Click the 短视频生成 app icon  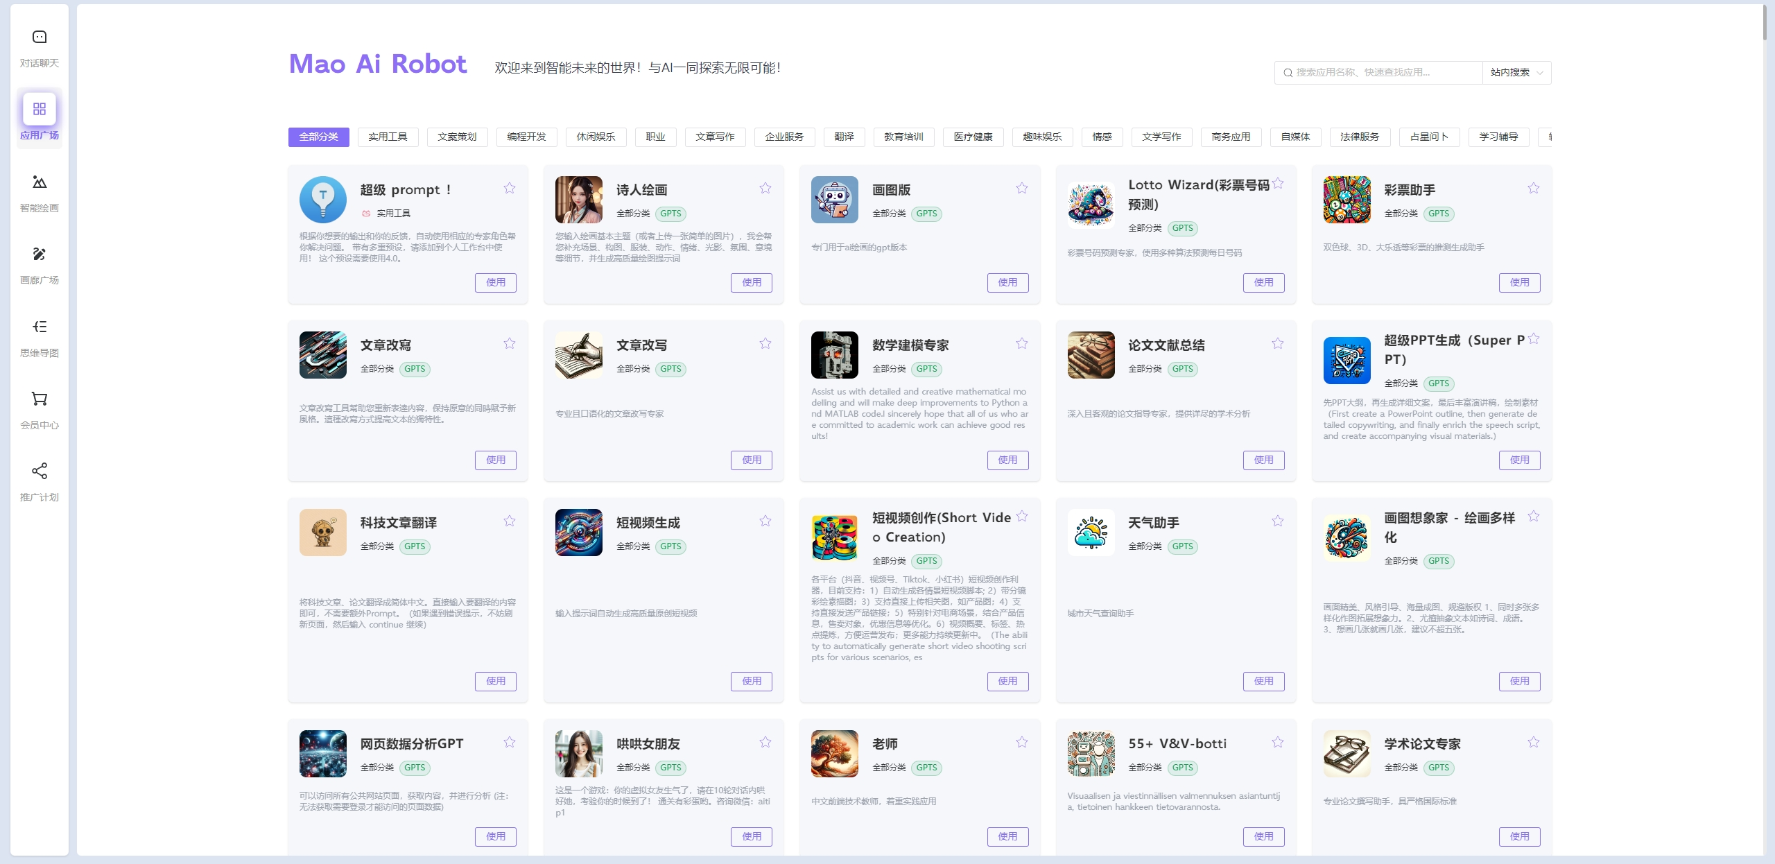[x=579, y=533]
